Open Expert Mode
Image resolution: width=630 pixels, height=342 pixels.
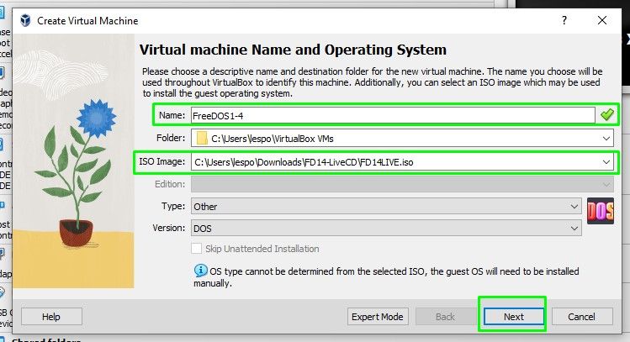pos(378,317)
